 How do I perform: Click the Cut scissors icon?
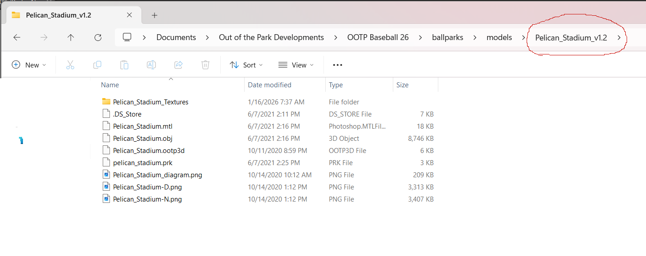coord(70,65)
